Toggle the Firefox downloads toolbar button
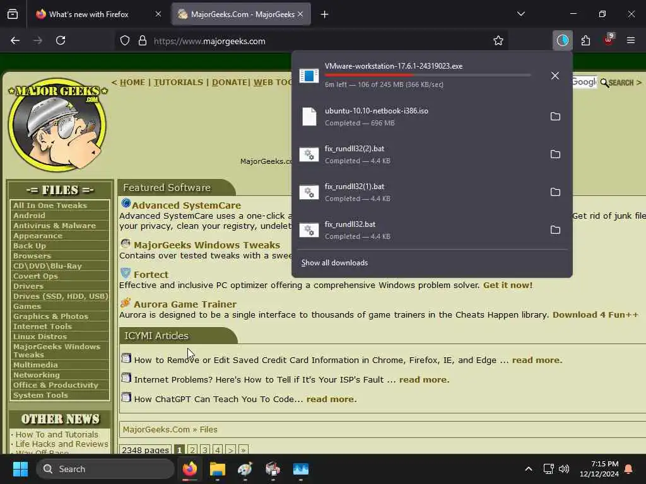 point(562,40)
